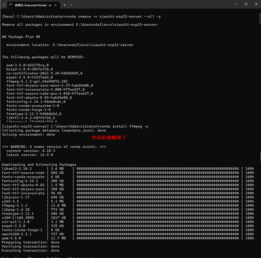Click the upper terminal scrollbar thumb
261x258 pixels.
click(x=260, y=19)
